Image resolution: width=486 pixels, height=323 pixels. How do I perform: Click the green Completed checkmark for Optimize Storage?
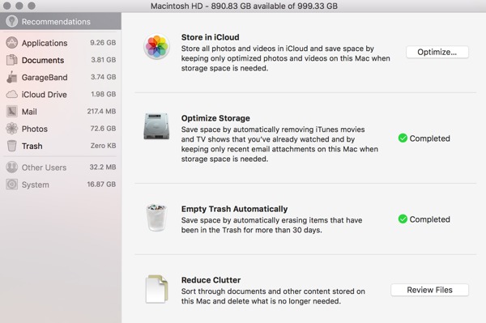(x=403, y=138)
